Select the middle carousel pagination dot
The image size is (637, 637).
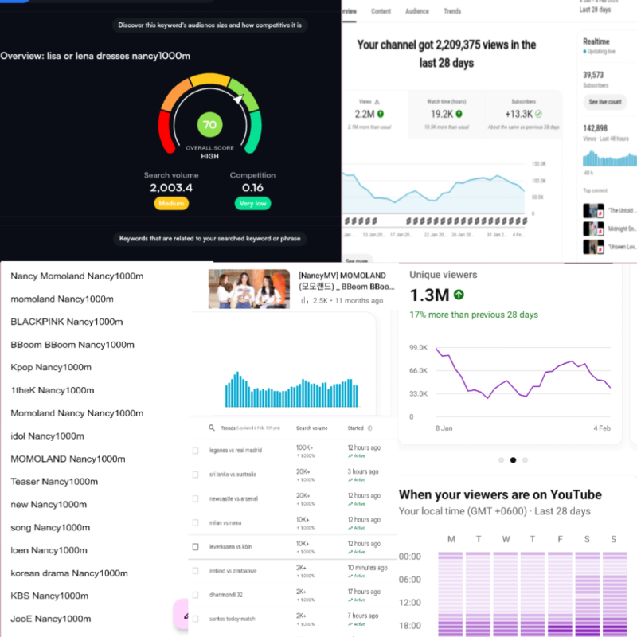(x=513, y=459)
